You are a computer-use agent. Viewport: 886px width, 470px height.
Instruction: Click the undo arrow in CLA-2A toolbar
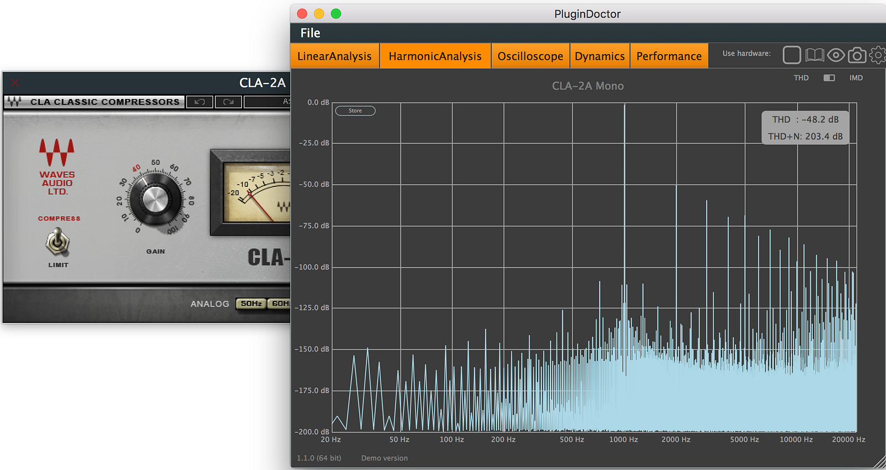pyautogui.click(x=199, y=102)
